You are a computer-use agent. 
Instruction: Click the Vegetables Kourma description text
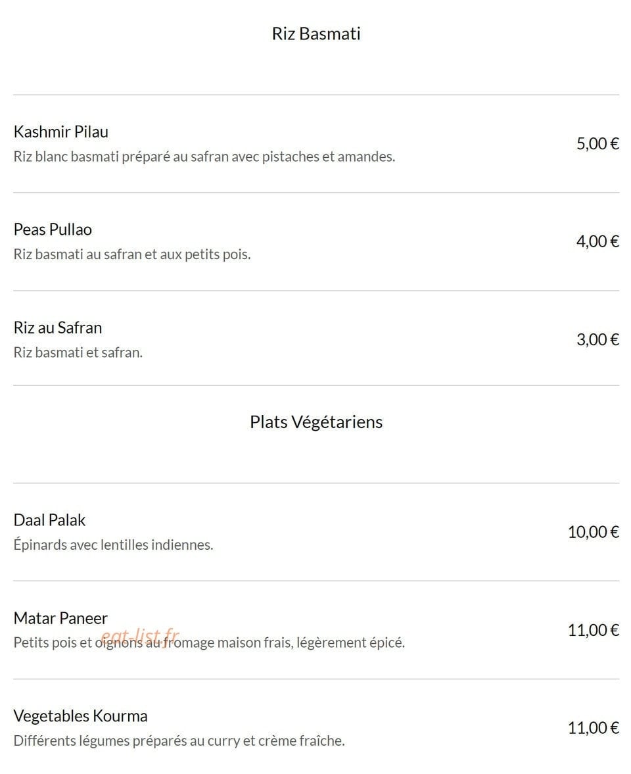point(179,740)
